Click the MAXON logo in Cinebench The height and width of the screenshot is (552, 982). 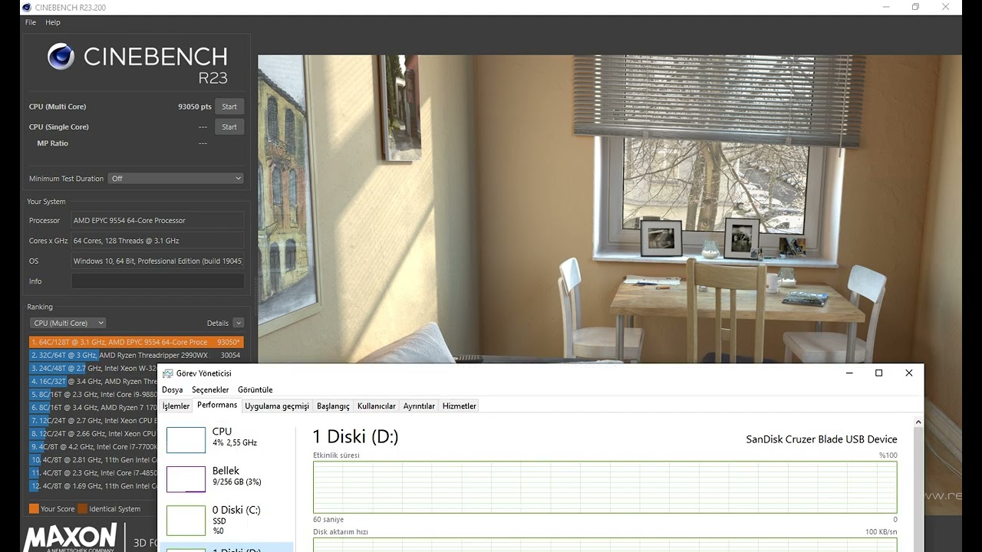(70, 537)
